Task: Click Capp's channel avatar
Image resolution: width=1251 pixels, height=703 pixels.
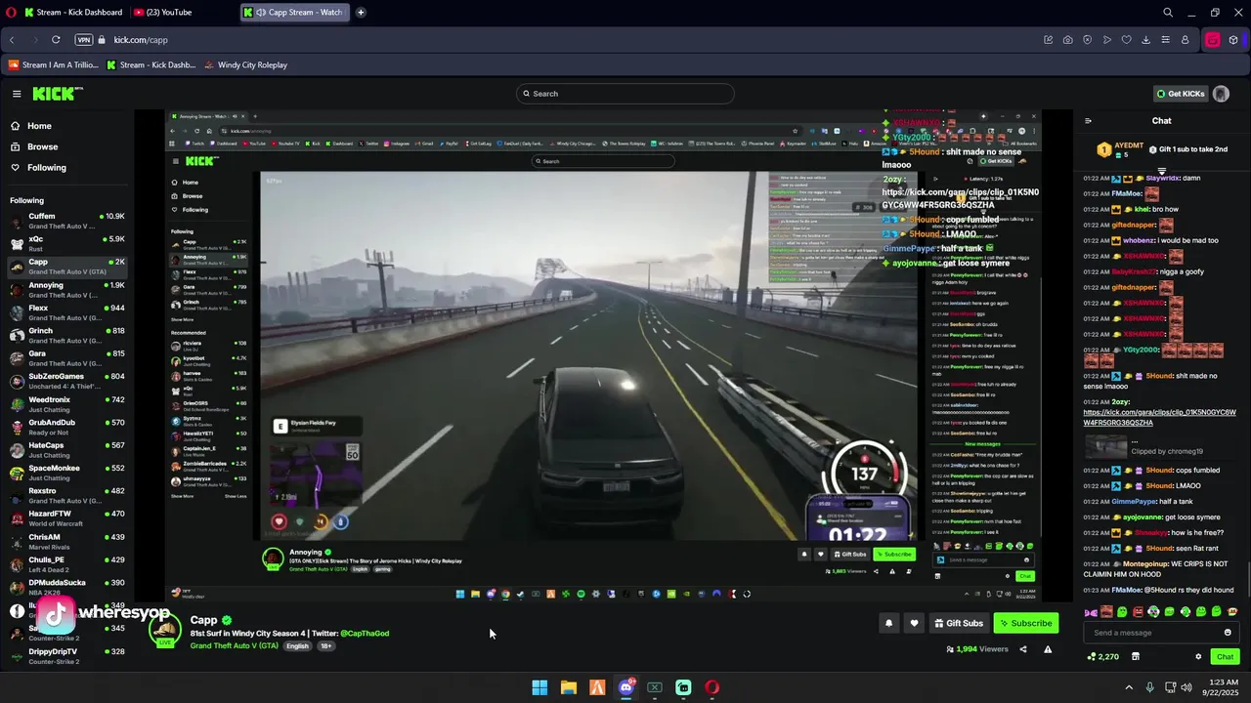Action: [x=165, y=631]
